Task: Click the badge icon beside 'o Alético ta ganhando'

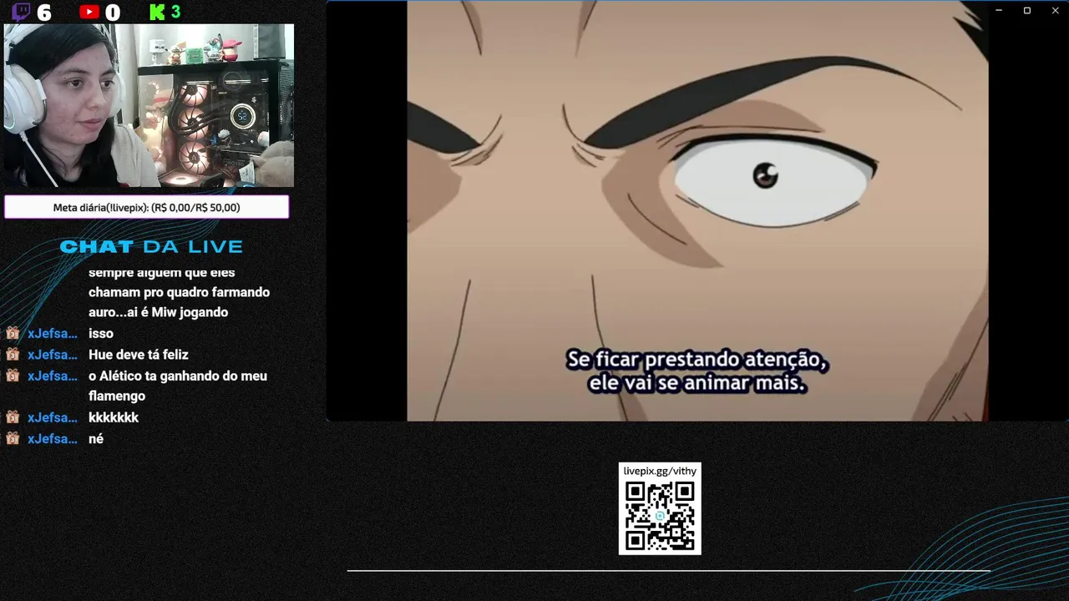Action: coord(13,376)
